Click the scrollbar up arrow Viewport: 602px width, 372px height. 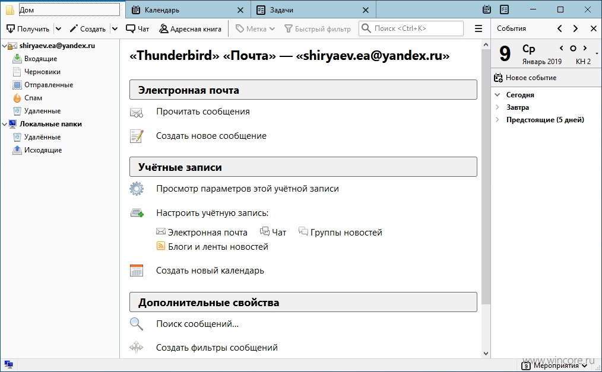486,44
